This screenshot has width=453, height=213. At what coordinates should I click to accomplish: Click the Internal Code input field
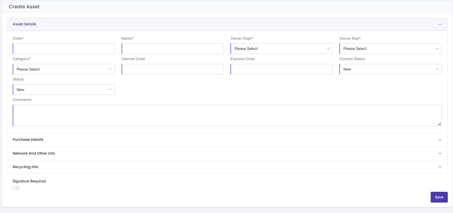pos(173,69)
